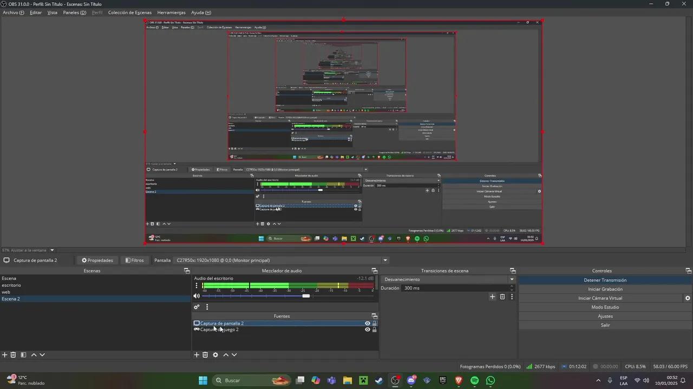Screen dimensions: 693x389
Task: Open scene filters icon in Escenas toolbar
Action: [23, 355]
